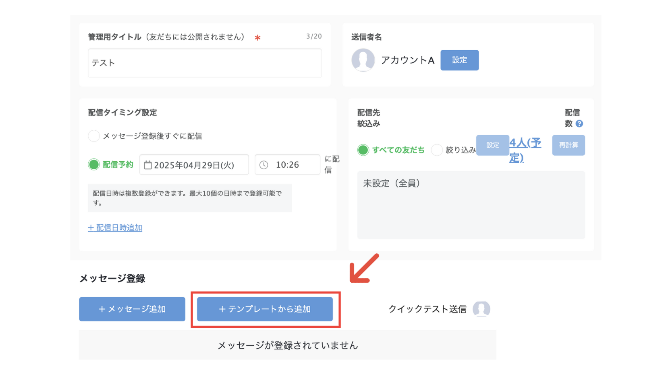Select メッセージ登録後すぐに配信 radio button
Viewport: 672px width, 374px height.
click(94, 136)
